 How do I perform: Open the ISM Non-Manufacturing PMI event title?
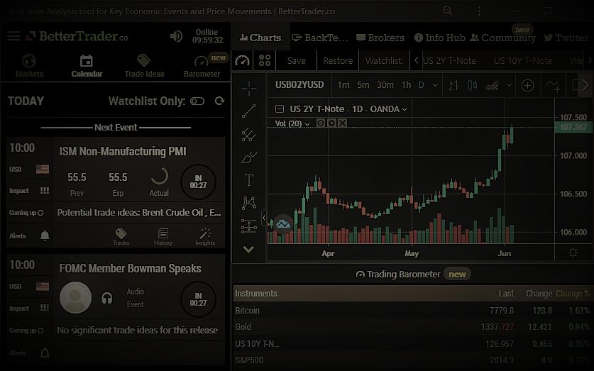pos(123,151)
